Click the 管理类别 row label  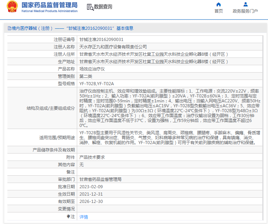coord(66,76)
